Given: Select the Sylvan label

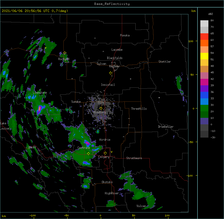Looking at the screenshot, I should [x=101, y=64].
